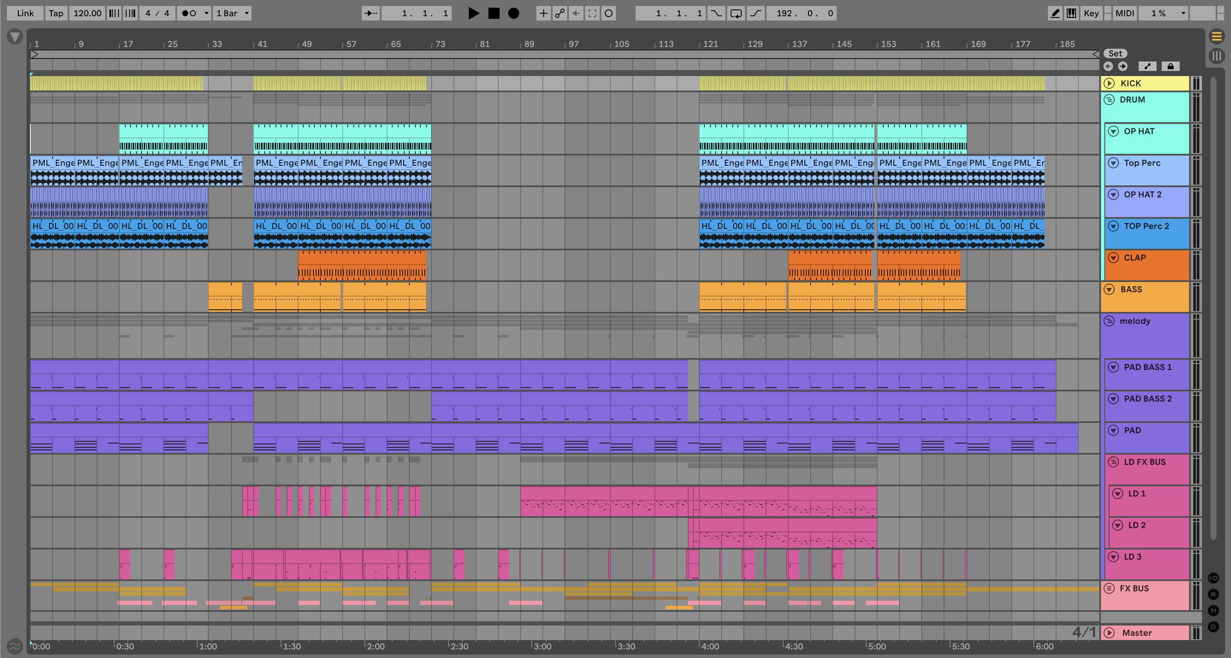The image size is (1231, 658).
Task: Click the Set locator button
Action: tap(1115, 53)
